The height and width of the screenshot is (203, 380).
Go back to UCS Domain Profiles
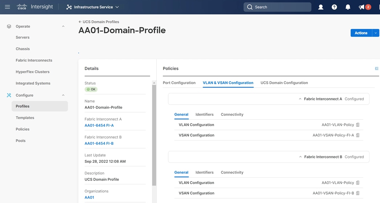99,22
